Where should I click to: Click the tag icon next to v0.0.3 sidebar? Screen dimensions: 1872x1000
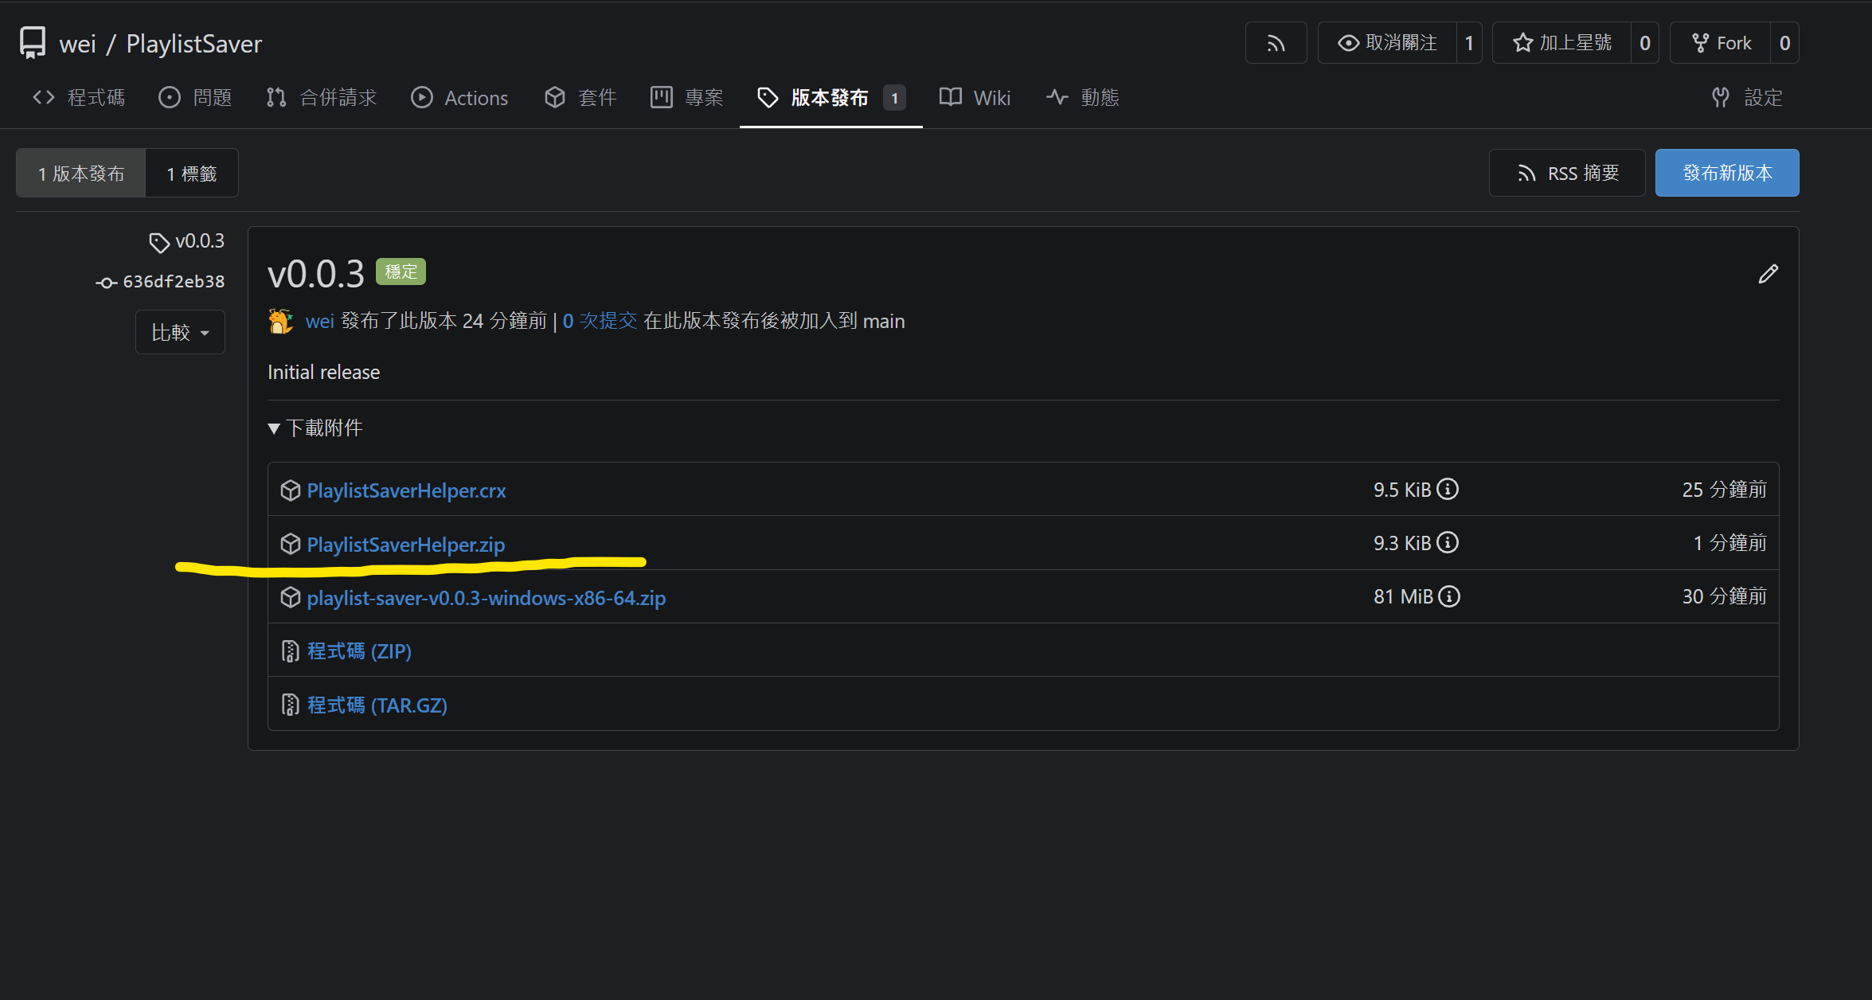[159, 242]
